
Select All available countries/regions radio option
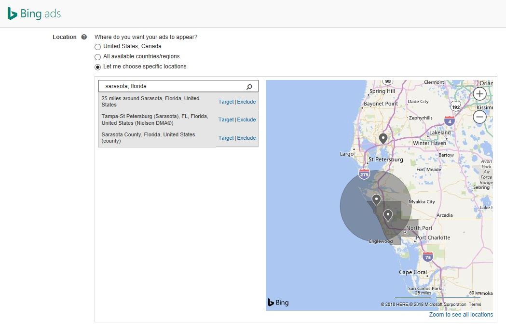coord(97,57)
